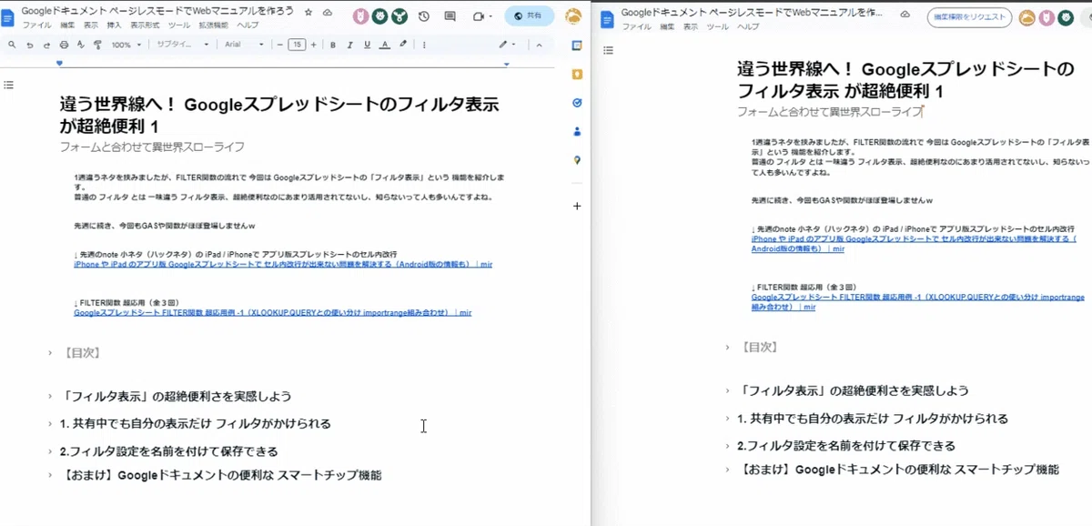Screen dimensions: 1092x526
Task: Open Google Keep side panel icon
Action: pyautogui.click(x=577, y=74)
